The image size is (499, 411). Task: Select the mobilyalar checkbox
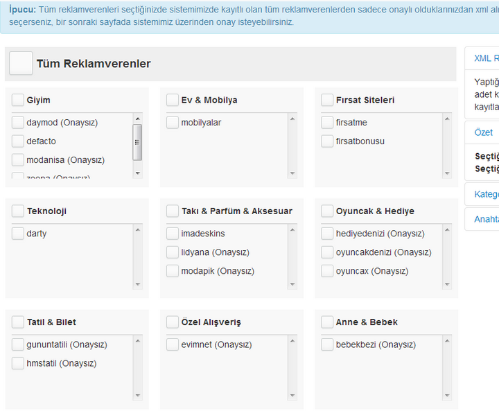click(173, 123)
